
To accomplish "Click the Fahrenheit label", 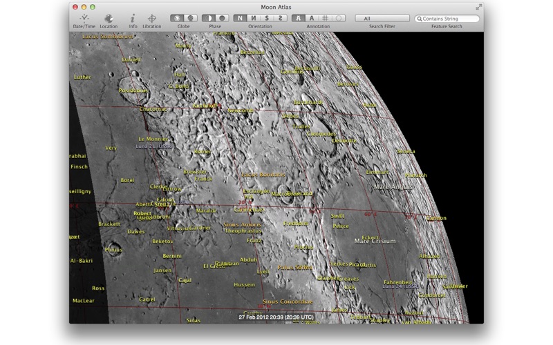I will pos(398,282).
